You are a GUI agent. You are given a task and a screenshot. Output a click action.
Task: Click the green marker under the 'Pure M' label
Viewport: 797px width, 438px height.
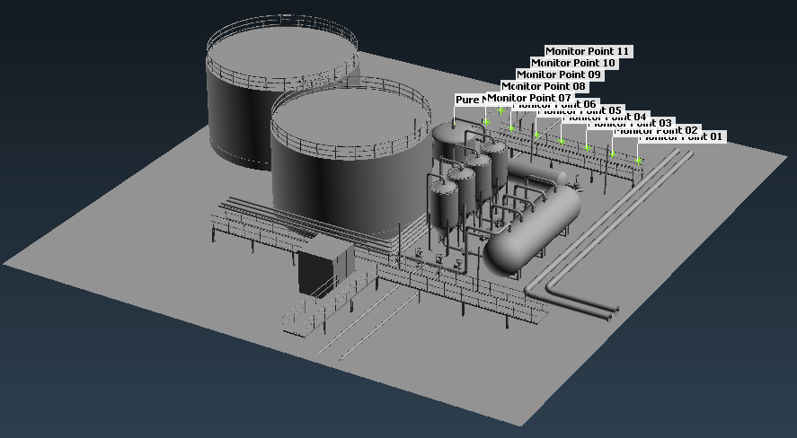tap(455, 122)
